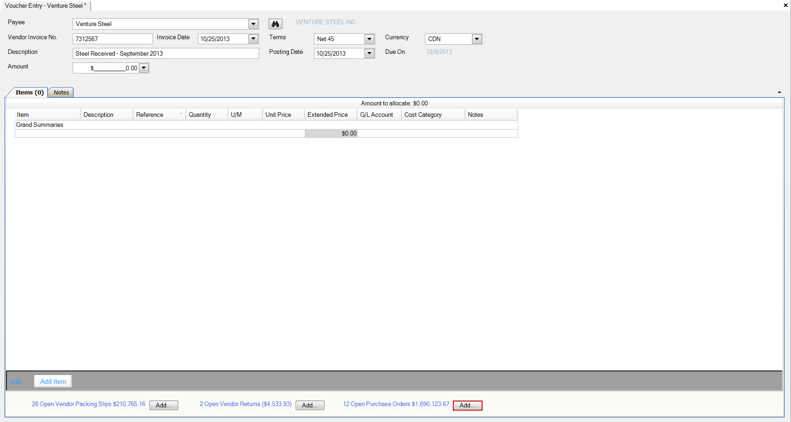Sort by the Description column header
Viewport: 791px width, 422px height.
coord(107,115)
